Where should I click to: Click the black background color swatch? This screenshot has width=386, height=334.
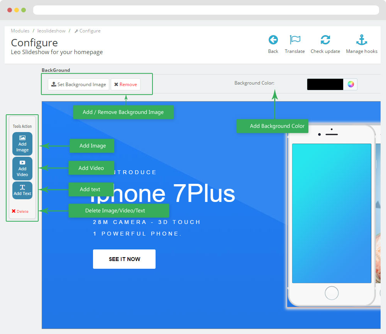tap(325, 84)
